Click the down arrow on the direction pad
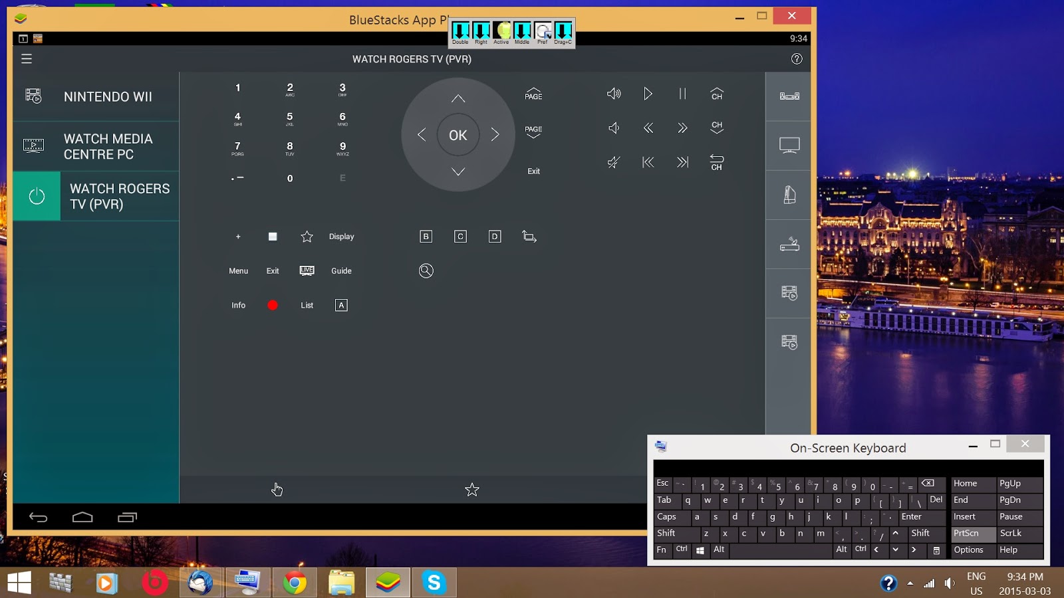 click(x=458, y=171)
